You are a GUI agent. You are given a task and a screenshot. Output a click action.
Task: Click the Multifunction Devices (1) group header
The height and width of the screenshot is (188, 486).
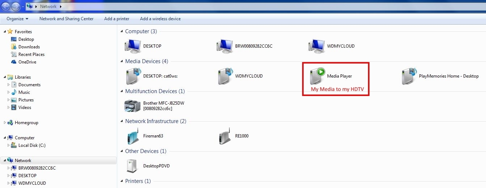[x=155, y=91]
